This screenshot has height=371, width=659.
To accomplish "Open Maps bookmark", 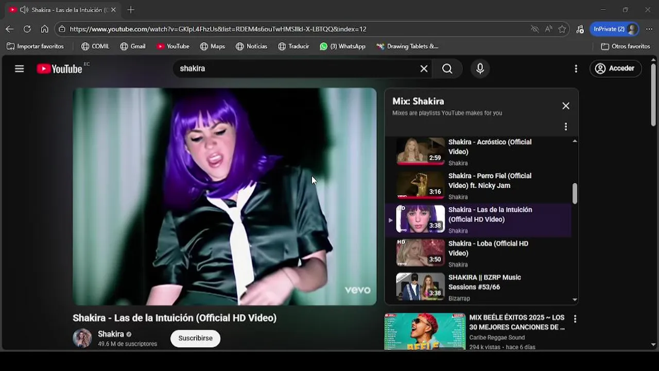I will point(213,46).
